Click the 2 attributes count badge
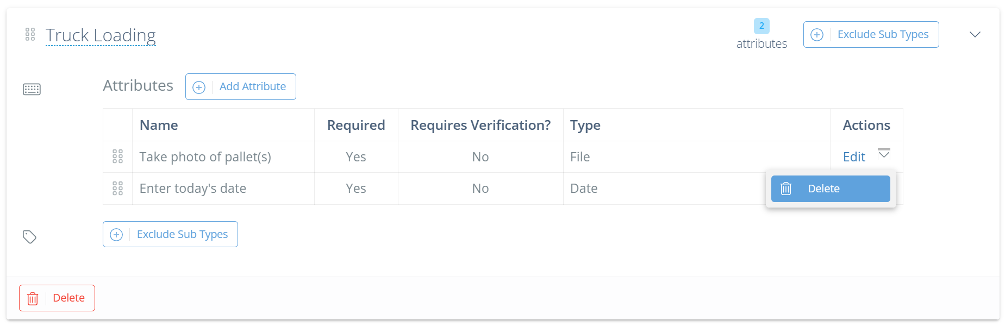1005x326 pixels. [761, 26]
